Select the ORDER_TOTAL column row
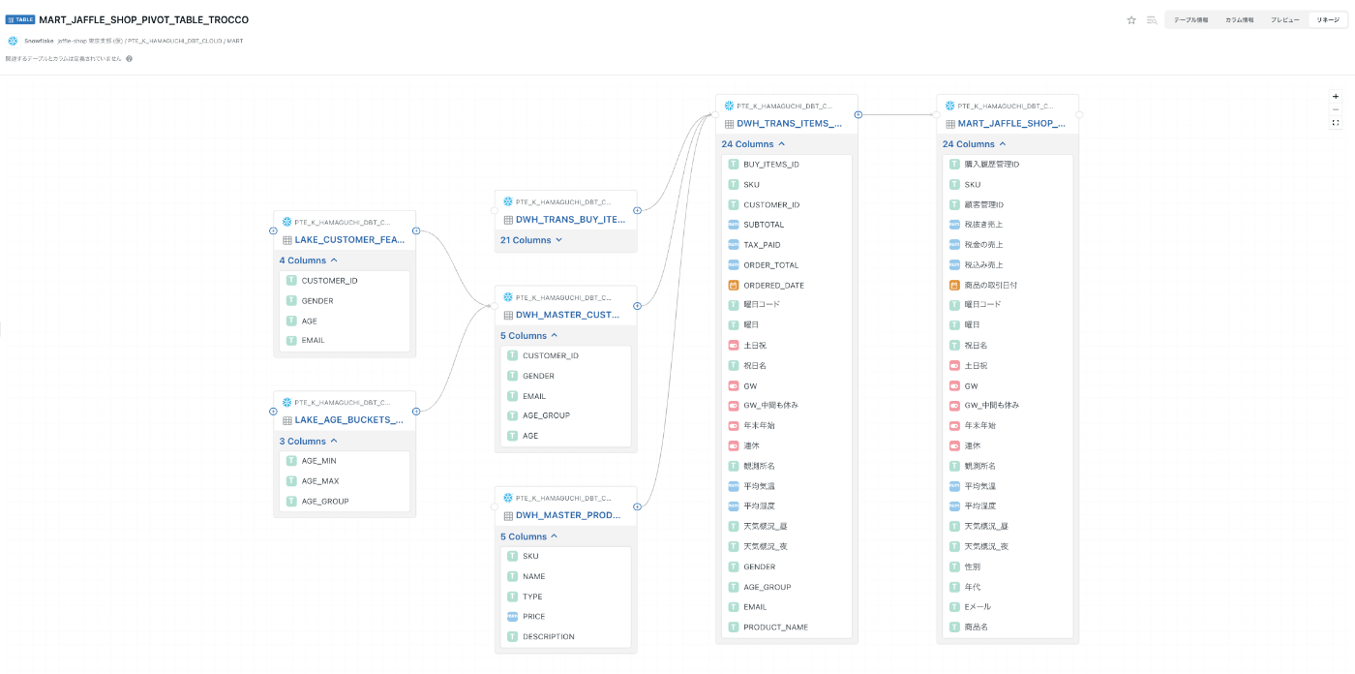 point(787,265)
